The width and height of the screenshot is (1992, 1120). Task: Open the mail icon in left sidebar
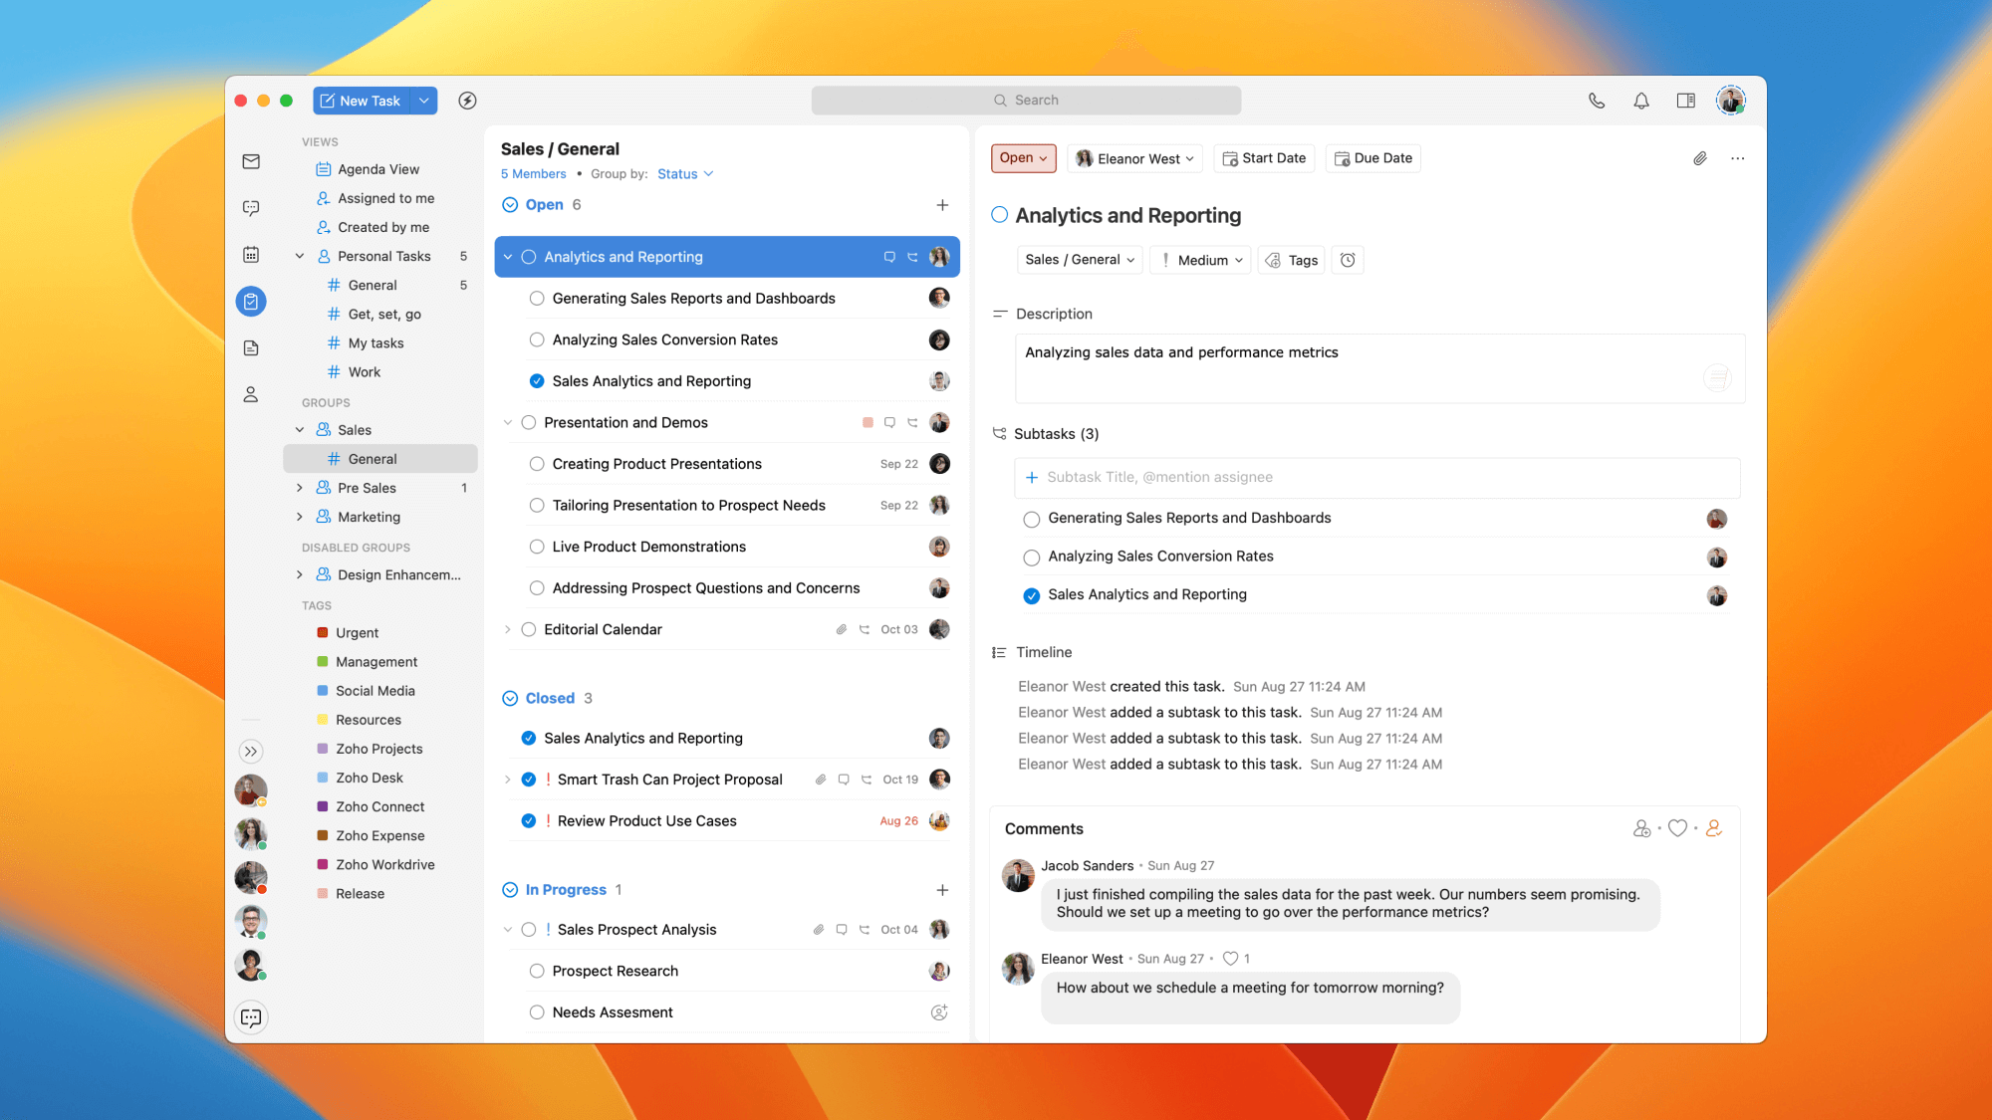click(251, 161)
